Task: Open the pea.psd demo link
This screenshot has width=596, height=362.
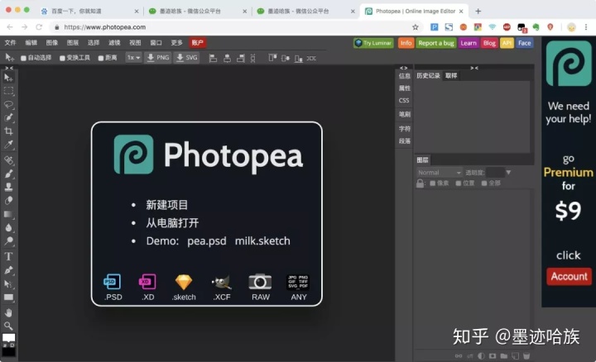Action: click(207, 241)
